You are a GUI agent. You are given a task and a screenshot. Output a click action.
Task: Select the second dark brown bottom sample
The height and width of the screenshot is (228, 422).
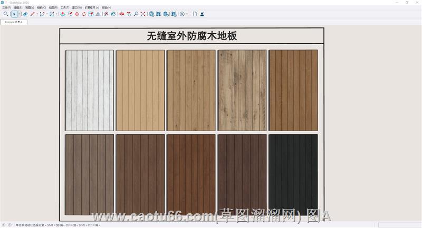click(x=140, y=175)
